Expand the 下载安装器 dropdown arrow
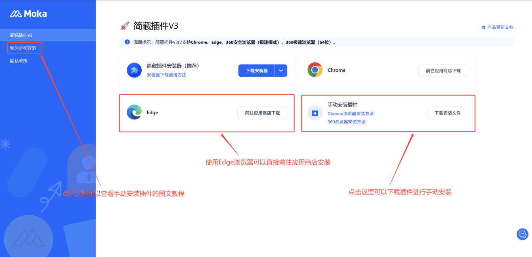Viewport: 532px width, 257px height. pos(281,70)
